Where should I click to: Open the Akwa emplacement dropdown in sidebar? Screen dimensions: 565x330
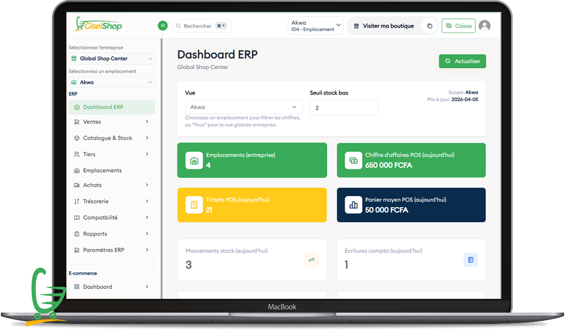pos(112,82)
